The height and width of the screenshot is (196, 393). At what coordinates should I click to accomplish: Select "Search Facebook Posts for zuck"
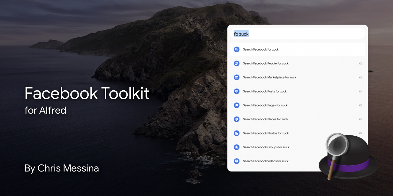[x=264, y=91]
